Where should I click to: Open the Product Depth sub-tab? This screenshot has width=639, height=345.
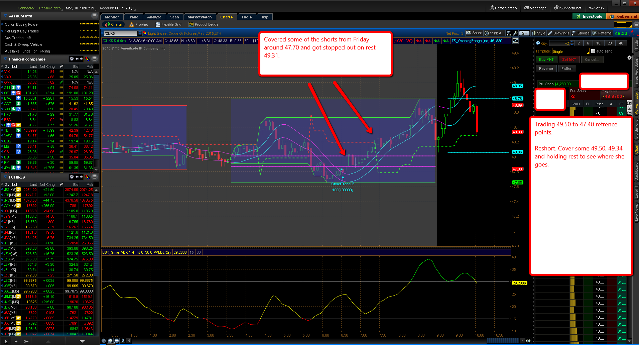(x=203, y=24)
